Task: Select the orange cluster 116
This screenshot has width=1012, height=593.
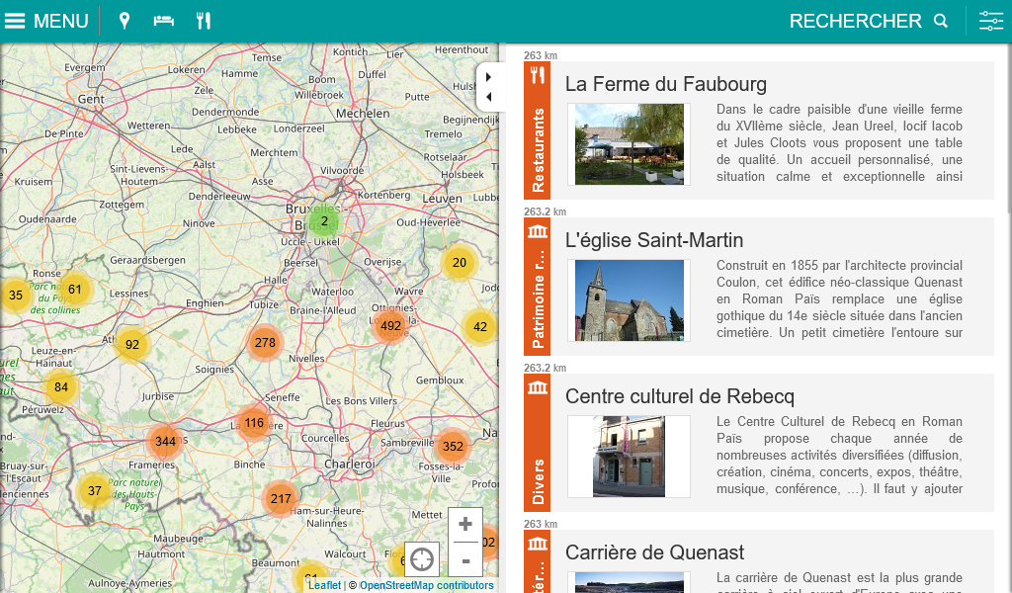Action: (x=254, y=423)
